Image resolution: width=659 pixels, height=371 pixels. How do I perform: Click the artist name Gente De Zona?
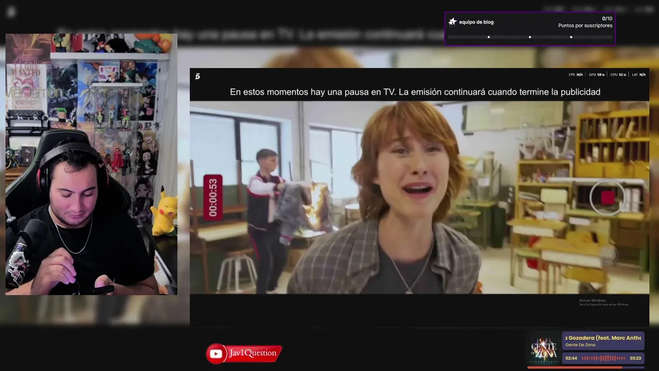tap(580, 345)
